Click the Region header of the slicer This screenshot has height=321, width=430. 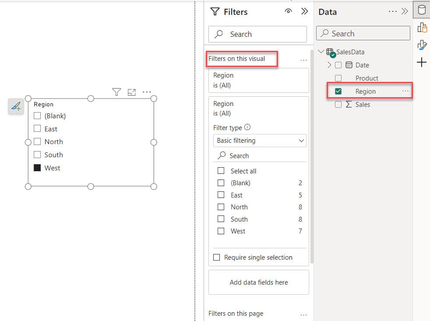coord(44,104)
